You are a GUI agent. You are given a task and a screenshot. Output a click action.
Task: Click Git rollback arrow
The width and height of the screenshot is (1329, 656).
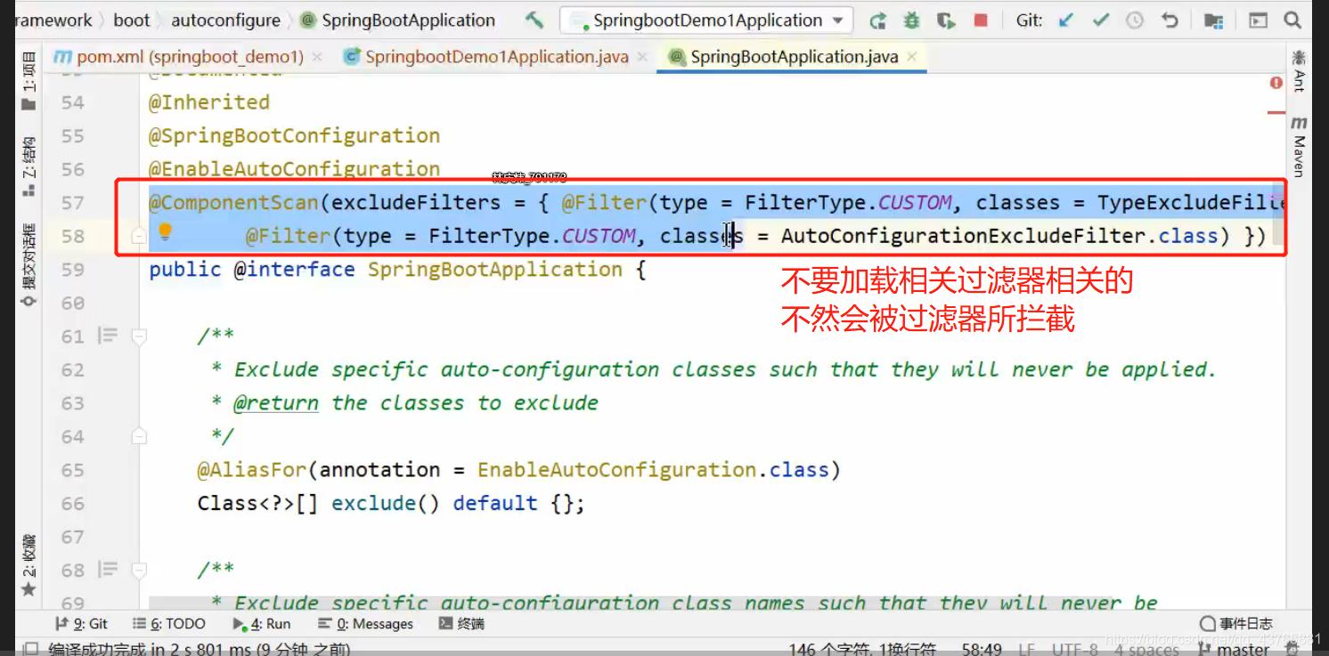coord(1170,20)
